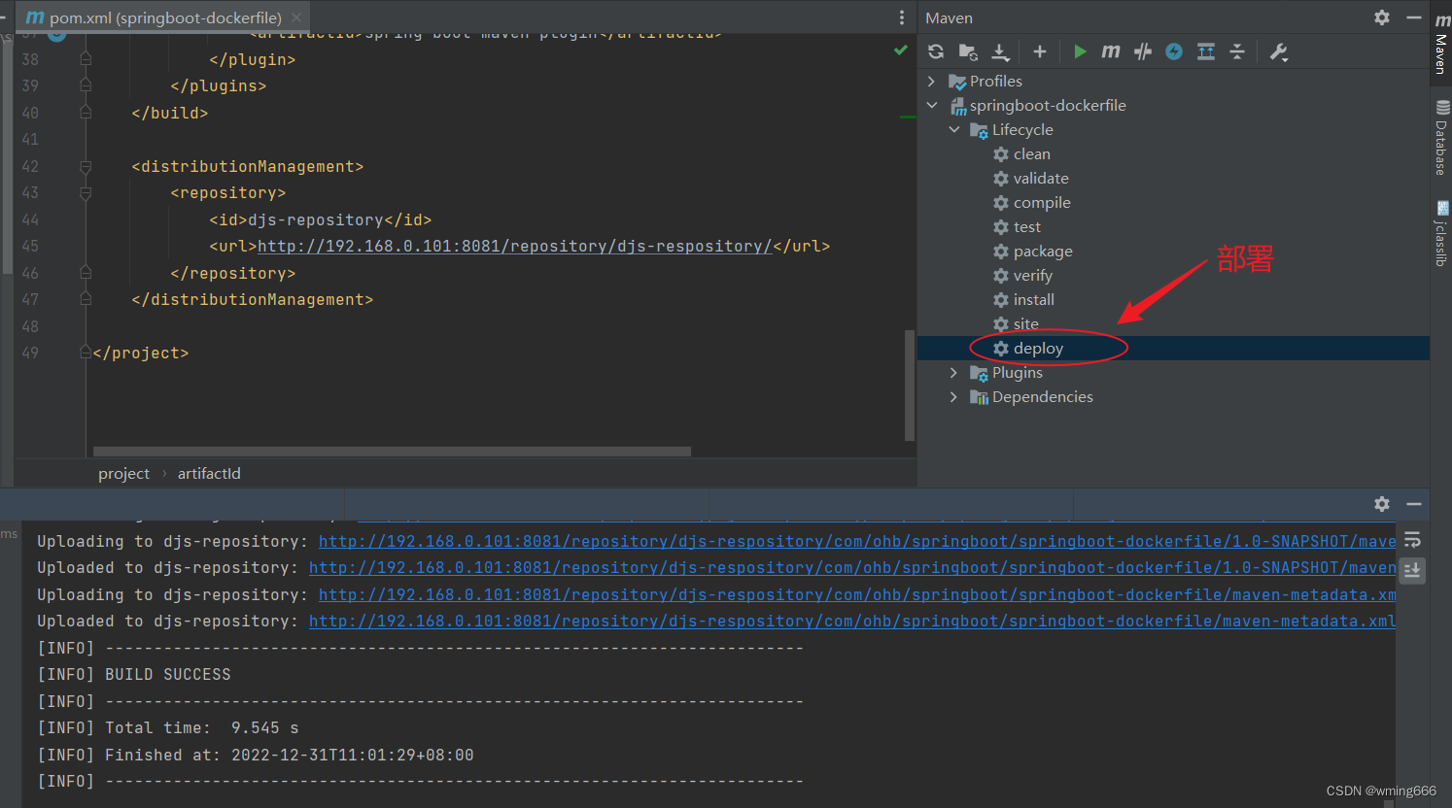The image size is (1452, 808).
Task: Open Uploading maven-metadata.xml link
Action: coord(857,594)
